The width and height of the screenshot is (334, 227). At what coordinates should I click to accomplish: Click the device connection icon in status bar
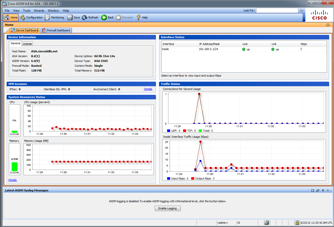point(267,223)
